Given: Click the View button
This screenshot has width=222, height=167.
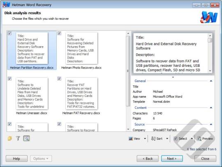Looking at the screenshot, I should tap(135, 139).
